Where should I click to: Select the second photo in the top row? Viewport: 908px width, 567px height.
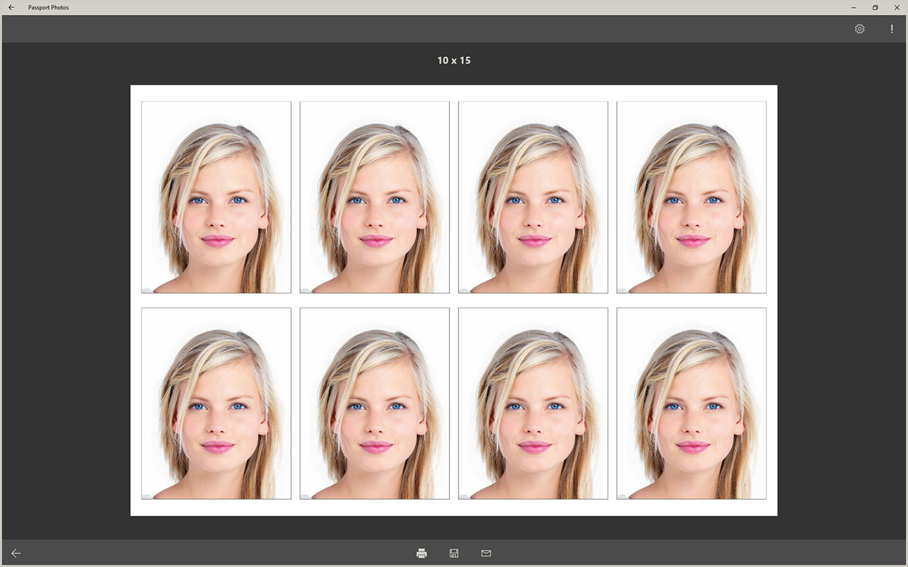[374, 197]
